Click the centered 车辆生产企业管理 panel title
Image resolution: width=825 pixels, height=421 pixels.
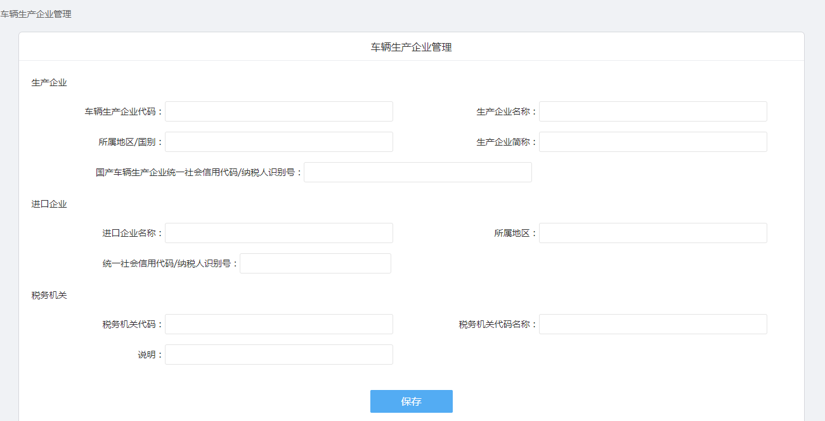pos(411,47)
